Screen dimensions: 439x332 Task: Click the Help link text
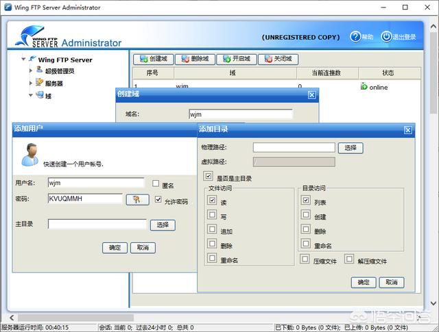point(368,37)
